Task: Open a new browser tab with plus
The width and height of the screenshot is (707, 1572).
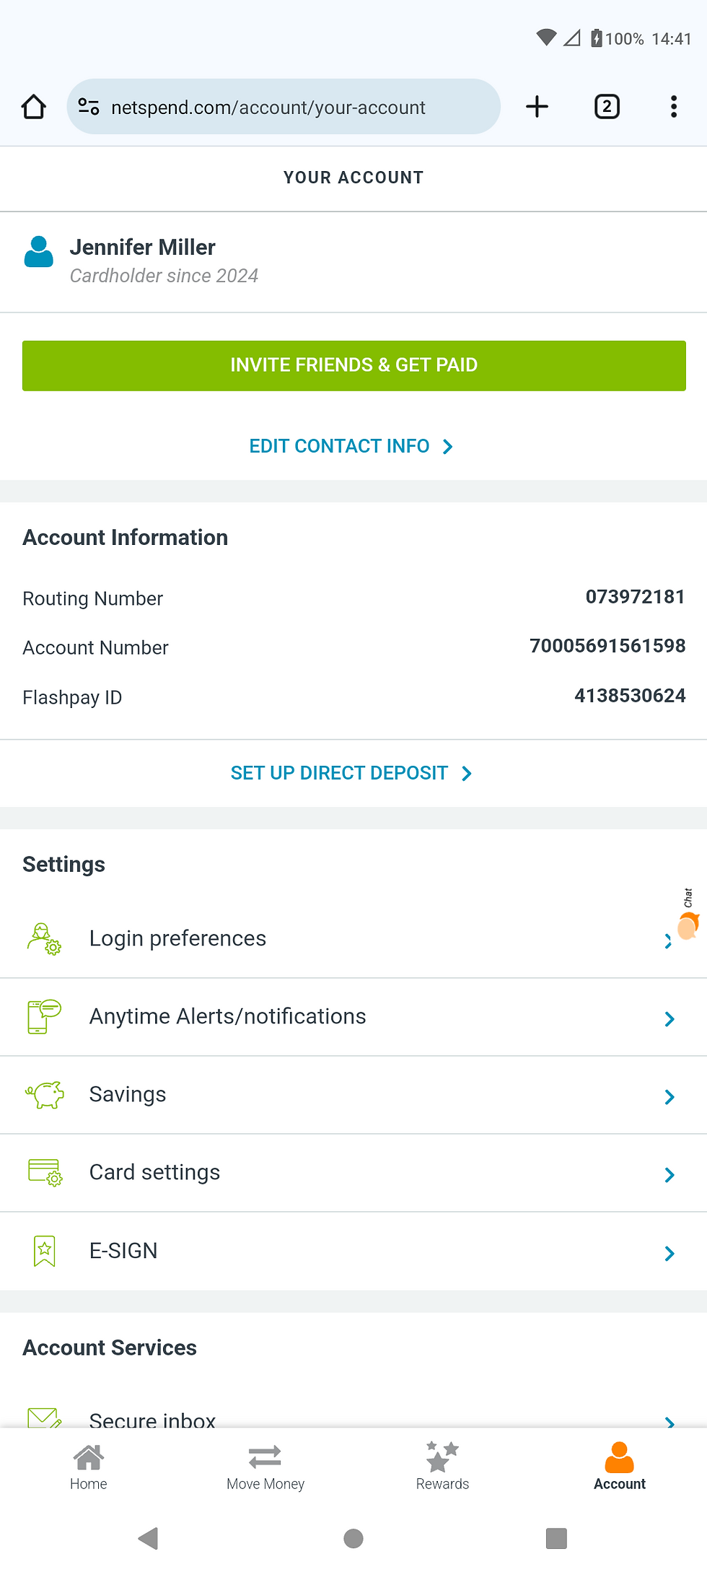Action: click(x=537, y=107)
